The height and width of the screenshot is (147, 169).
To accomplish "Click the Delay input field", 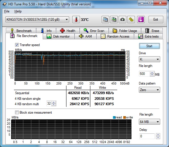I will 147,136.
